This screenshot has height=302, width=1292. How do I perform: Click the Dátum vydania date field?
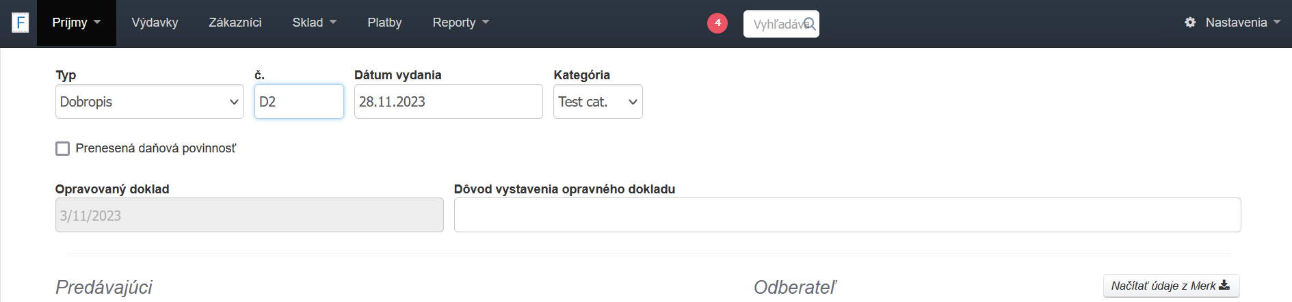pos(448,102)
